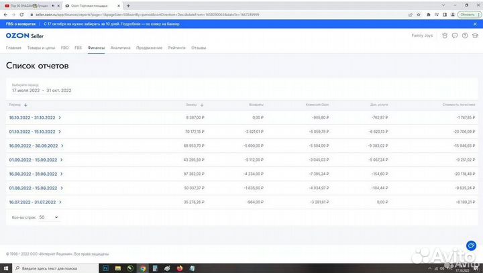Screen dimensions: 483x273
Task: Reload the page with the browser refresh icon
Action: (x=21, y=14)
